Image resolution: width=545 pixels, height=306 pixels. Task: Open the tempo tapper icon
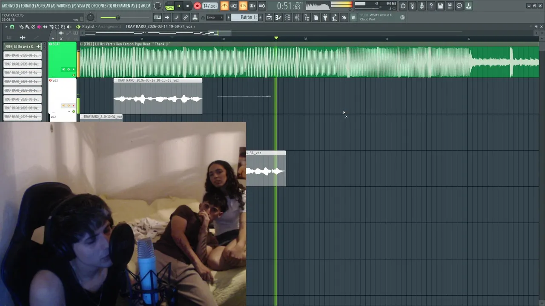(335, 17)
